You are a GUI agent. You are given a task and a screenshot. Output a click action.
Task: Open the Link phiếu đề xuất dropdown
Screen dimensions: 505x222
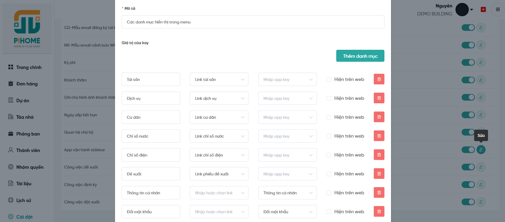coord(219,174)
